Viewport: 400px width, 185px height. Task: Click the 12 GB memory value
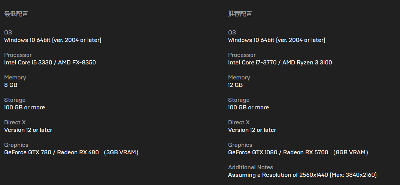tap(235, 85)
